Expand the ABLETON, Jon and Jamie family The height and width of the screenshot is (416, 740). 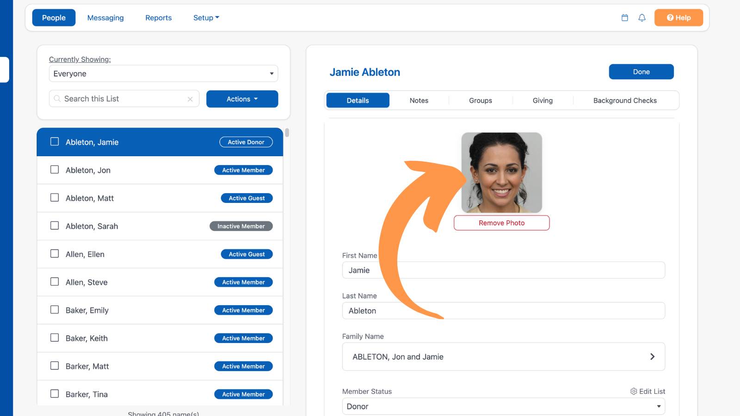[x=504, y=356]
